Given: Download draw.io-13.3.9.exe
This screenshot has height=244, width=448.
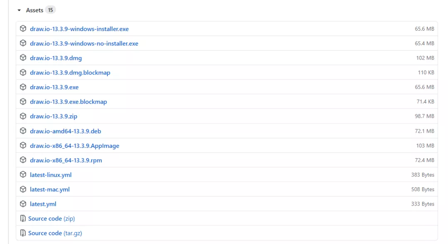Looking at the screenshot, I should click(x=54, y=87).
